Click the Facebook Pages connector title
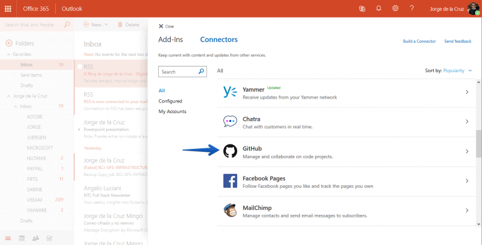This screenshot has height=245, width=482. point(264,178)
